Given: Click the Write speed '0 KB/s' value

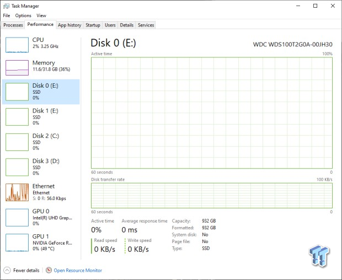Looking at the screenshot, I should pos(138,249).
